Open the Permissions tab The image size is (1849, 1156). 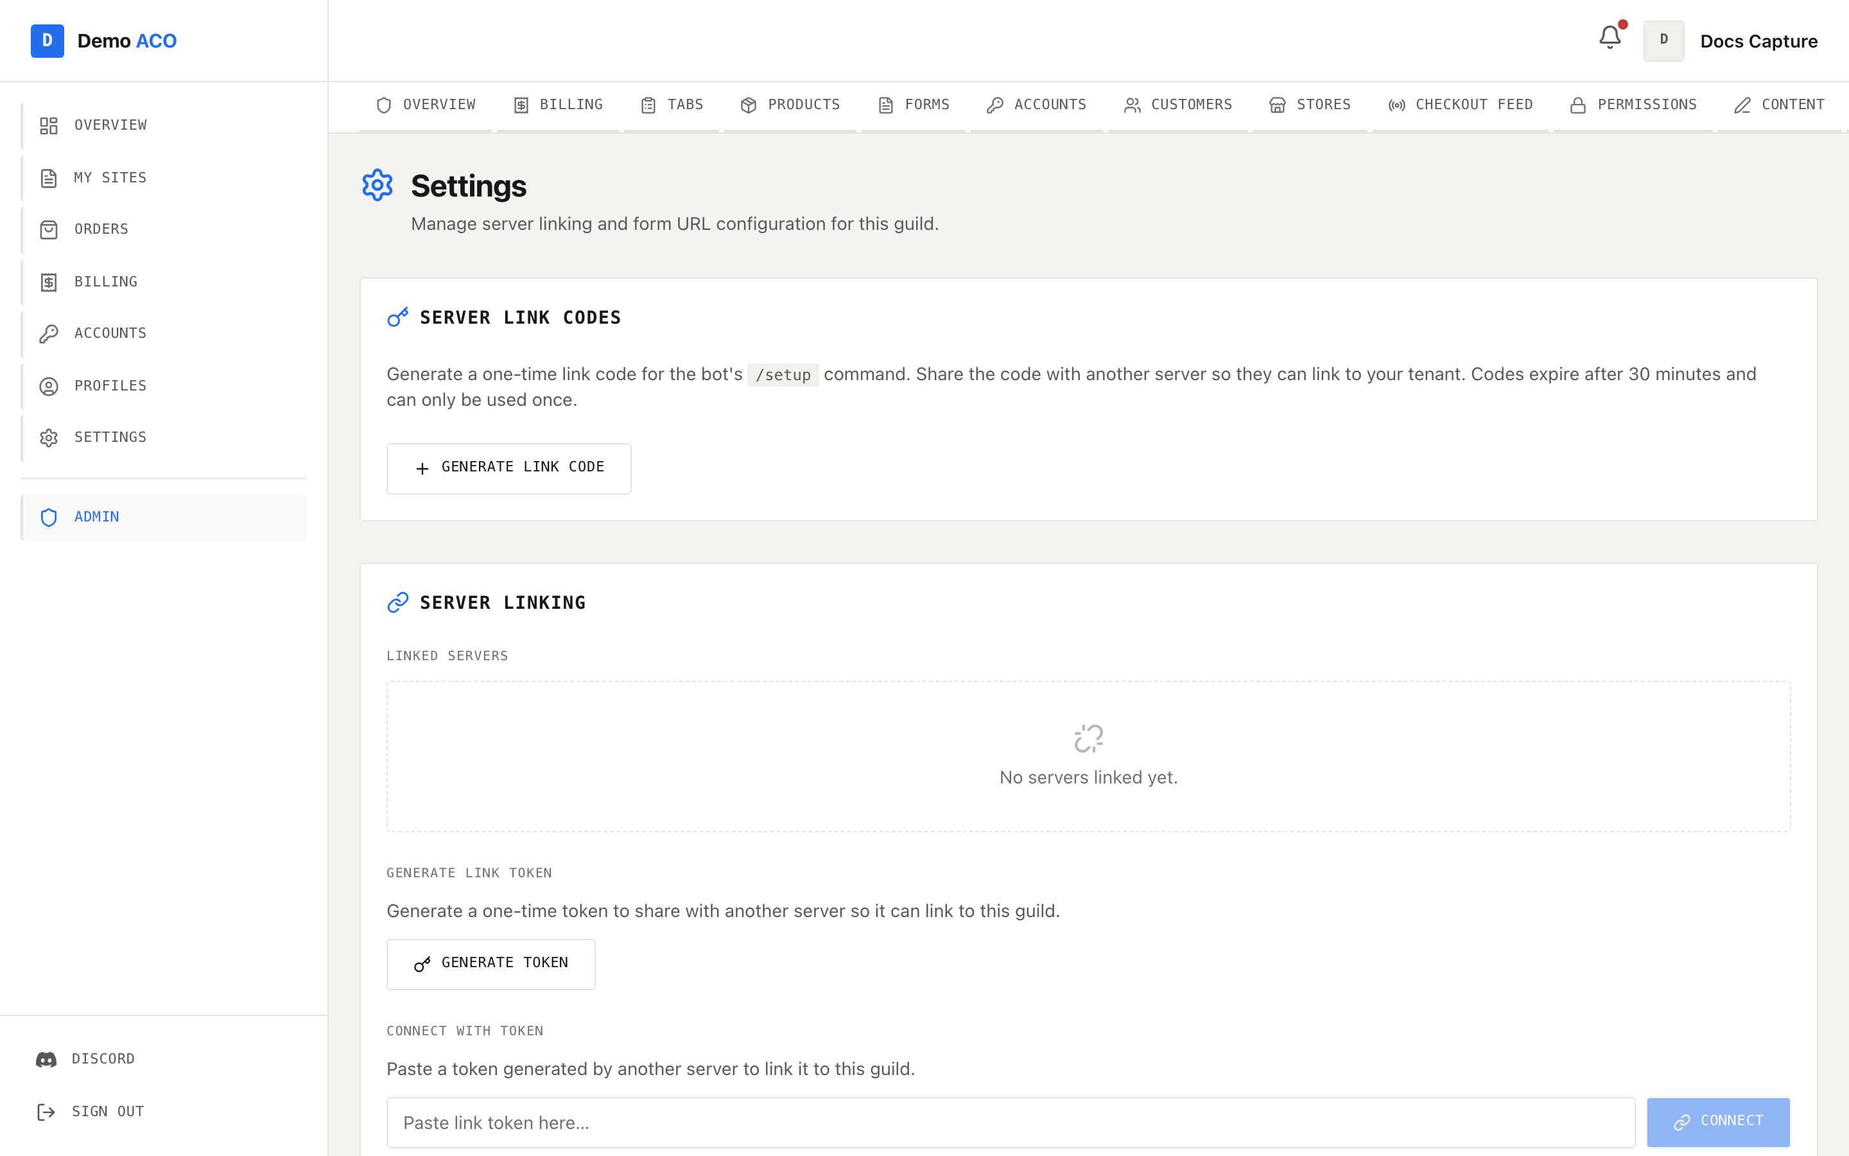1633,105
